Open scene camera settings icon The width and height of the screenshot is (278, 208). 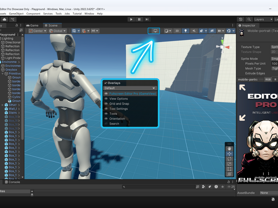tap(220, 31)
